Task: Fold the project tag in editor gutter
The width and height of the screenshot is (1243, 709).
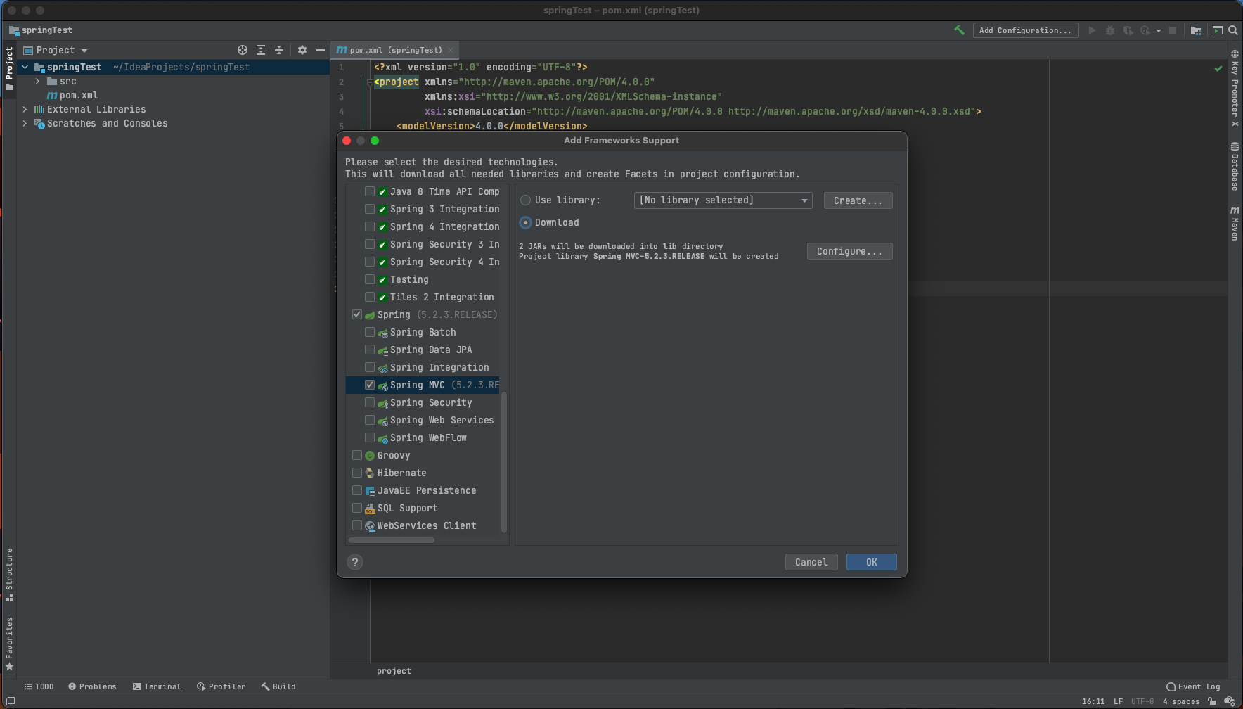Action: [x=369, y=82]
